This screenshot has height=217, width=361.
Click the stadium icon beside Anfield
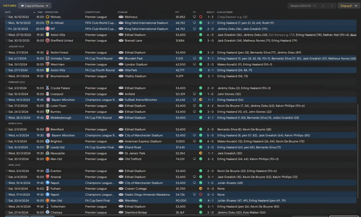121,94
